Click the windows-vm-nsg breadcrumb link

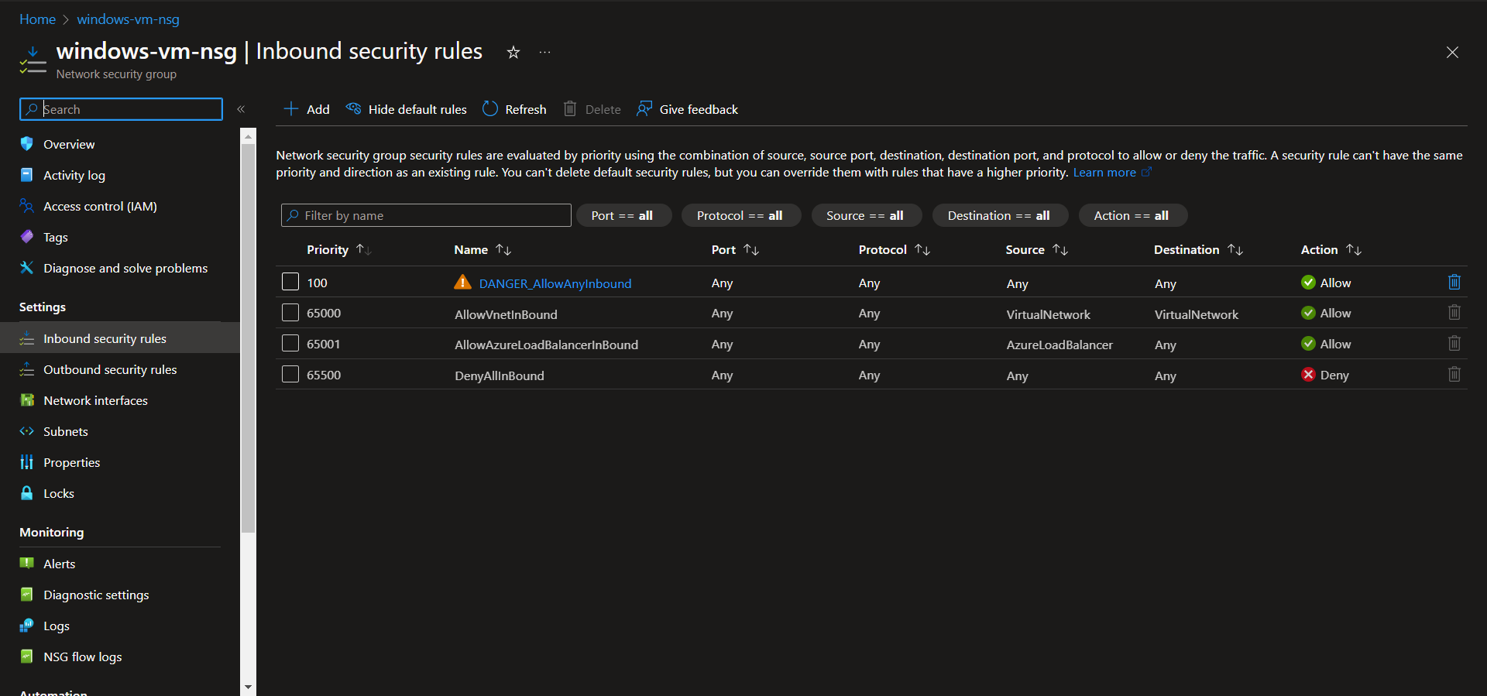tap(128, 19)
